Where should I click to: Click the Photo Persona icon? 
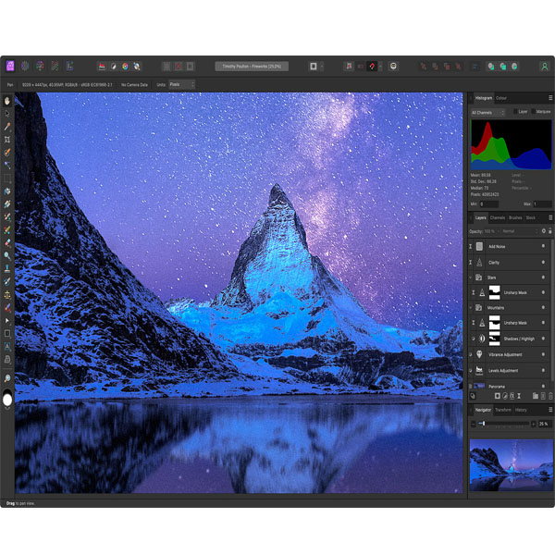click(10, 66)
